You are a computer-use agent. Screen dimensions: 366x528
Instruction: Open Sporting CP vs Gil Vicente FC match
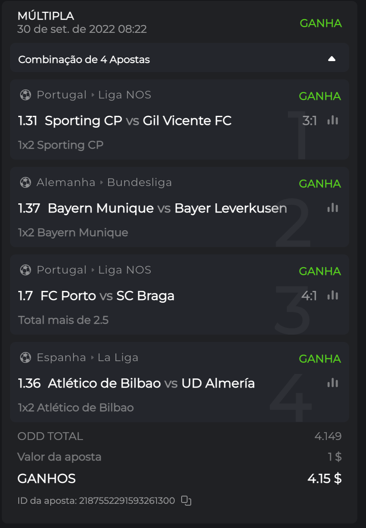pyautogui.click(x=138, y=121)
